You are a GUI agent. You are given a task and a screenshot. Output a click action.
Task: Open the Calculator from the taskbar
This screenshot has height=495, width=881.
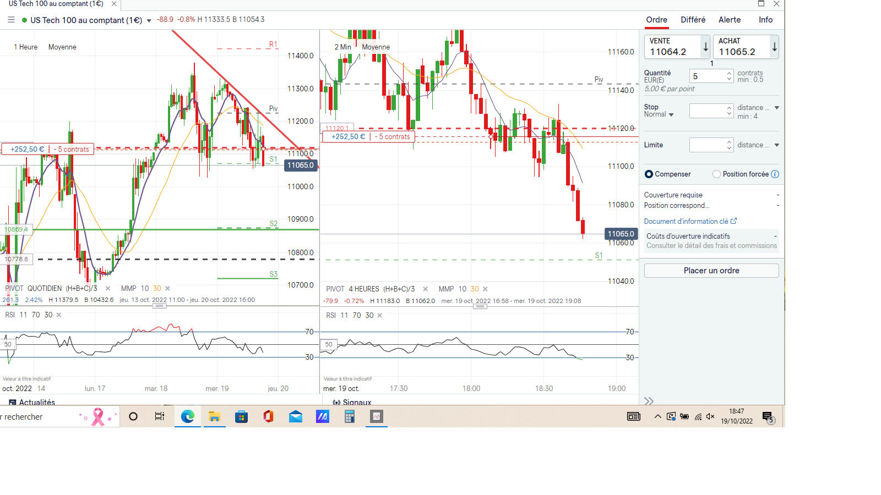349,416
